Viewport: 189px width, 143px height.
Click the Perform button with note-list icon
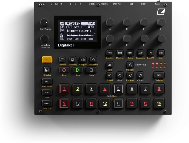62,60
